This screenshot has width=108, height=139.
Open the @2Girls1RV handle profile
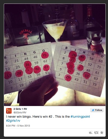pos(20,113)
